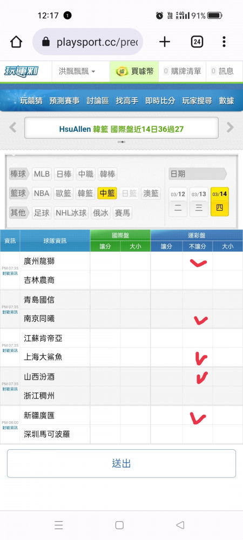
Task: Show the next banner with right arrow
Action: (230, 127)
